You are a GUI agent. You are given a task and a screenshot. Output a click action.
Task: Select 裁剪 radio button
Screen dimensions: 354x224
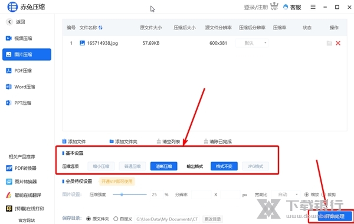coord(323,195)
